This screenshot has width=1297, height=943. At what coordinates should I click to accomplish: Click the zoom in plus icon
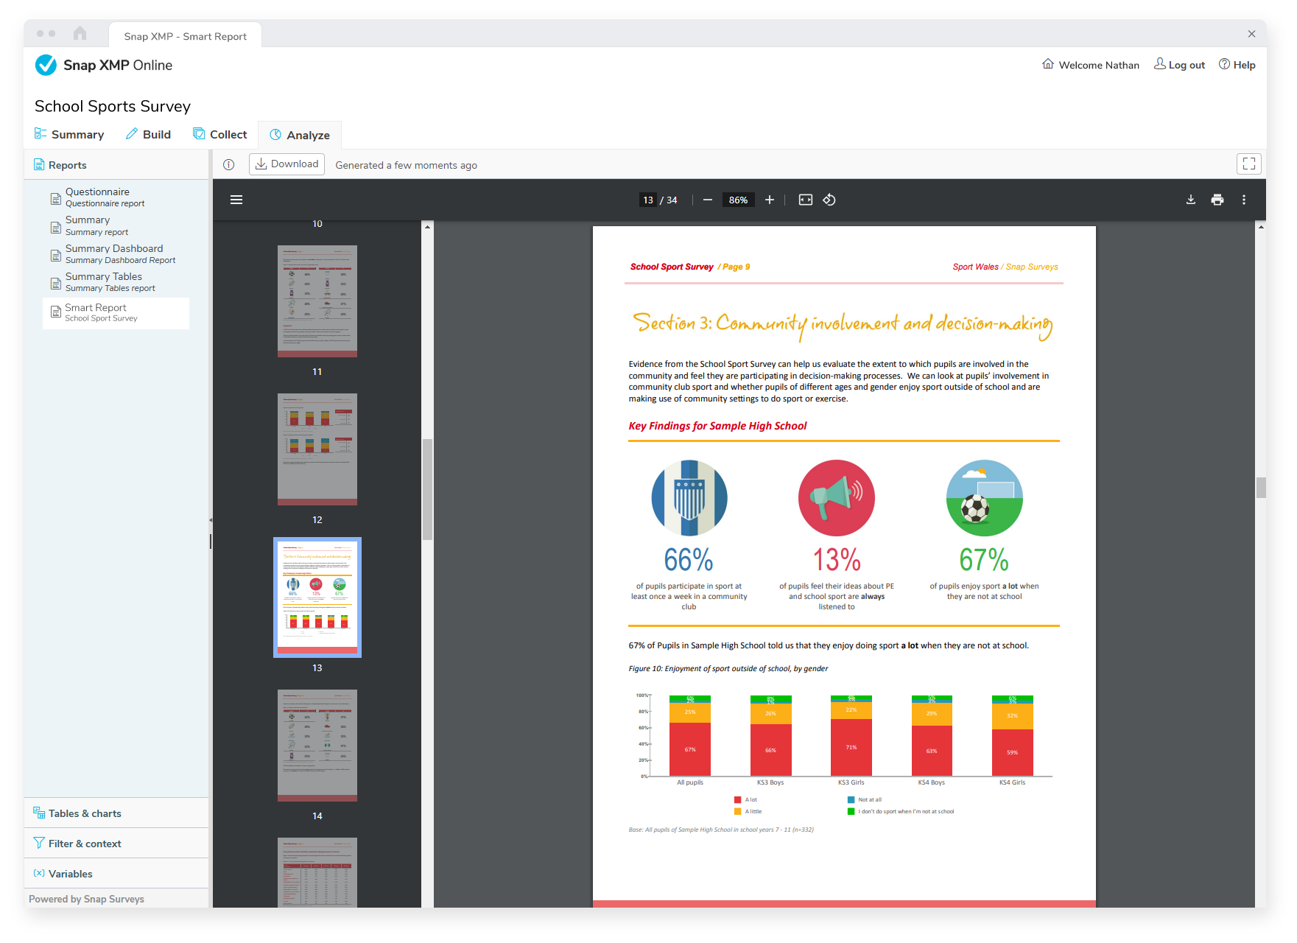pyautogui.click(x=770, y=200)
